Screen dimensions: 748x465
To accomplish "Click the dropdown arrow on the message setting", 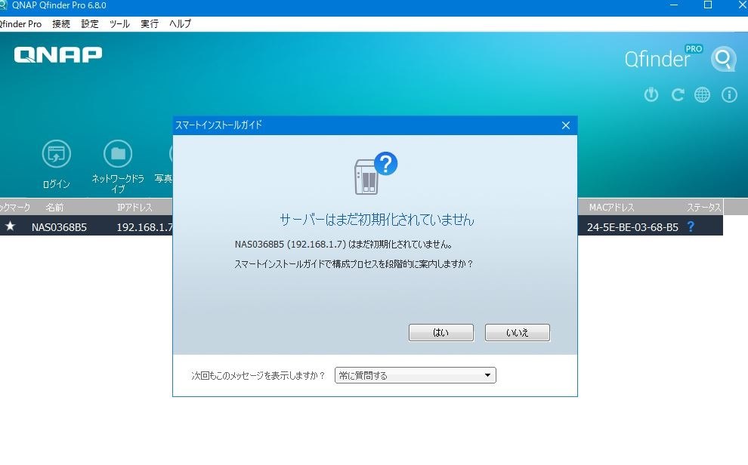I will [x=490, y=375].
